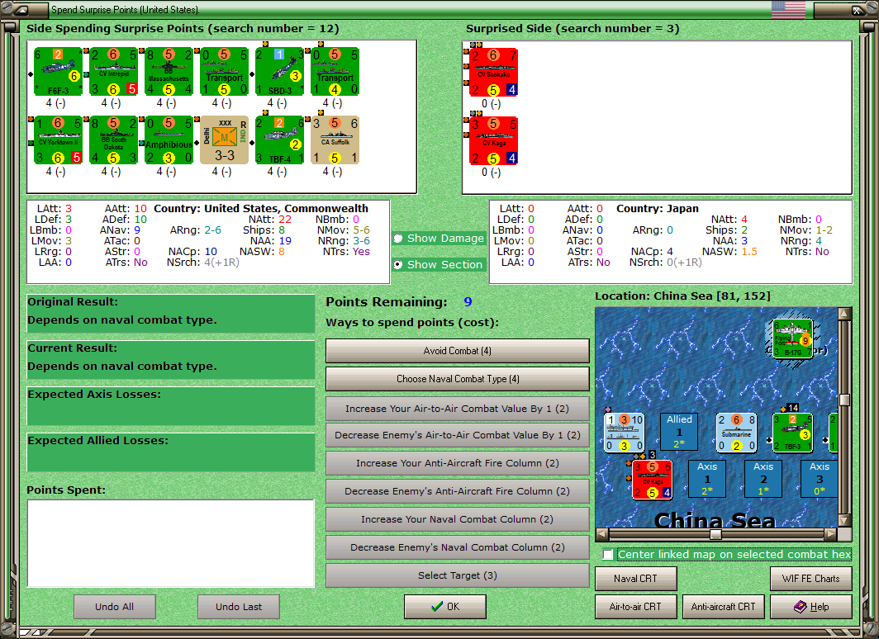
Task: Click the map vertical scrollbar thumb
Action: click(x=845, y=400)
